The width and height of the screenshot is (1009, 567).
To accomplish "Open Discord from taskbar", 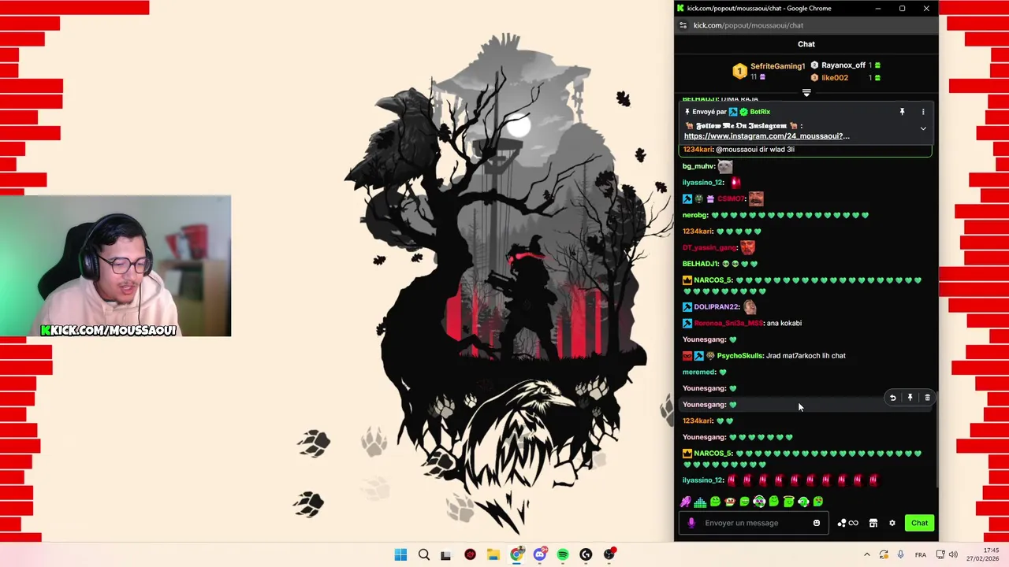I will [x=539, y=555].
